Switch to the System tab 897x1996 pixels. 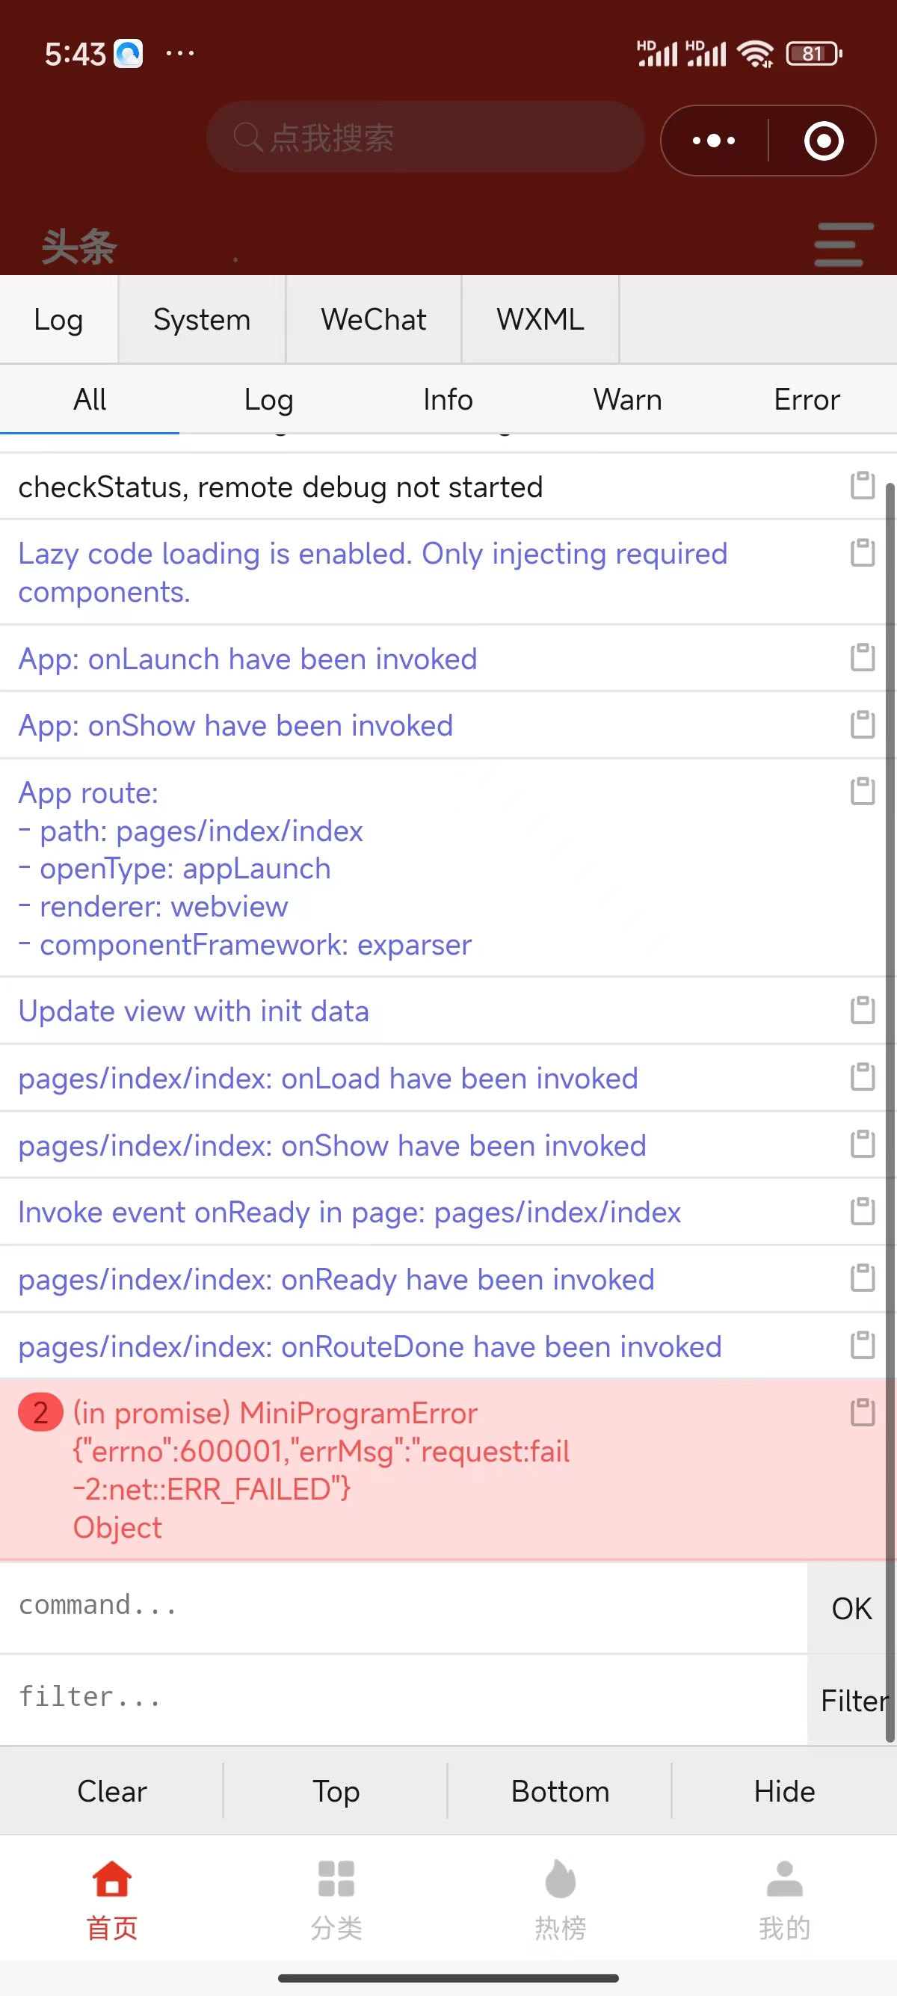click(202, 319)
